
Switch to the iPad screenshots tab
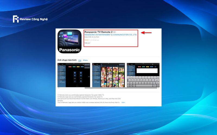(80, 60)
